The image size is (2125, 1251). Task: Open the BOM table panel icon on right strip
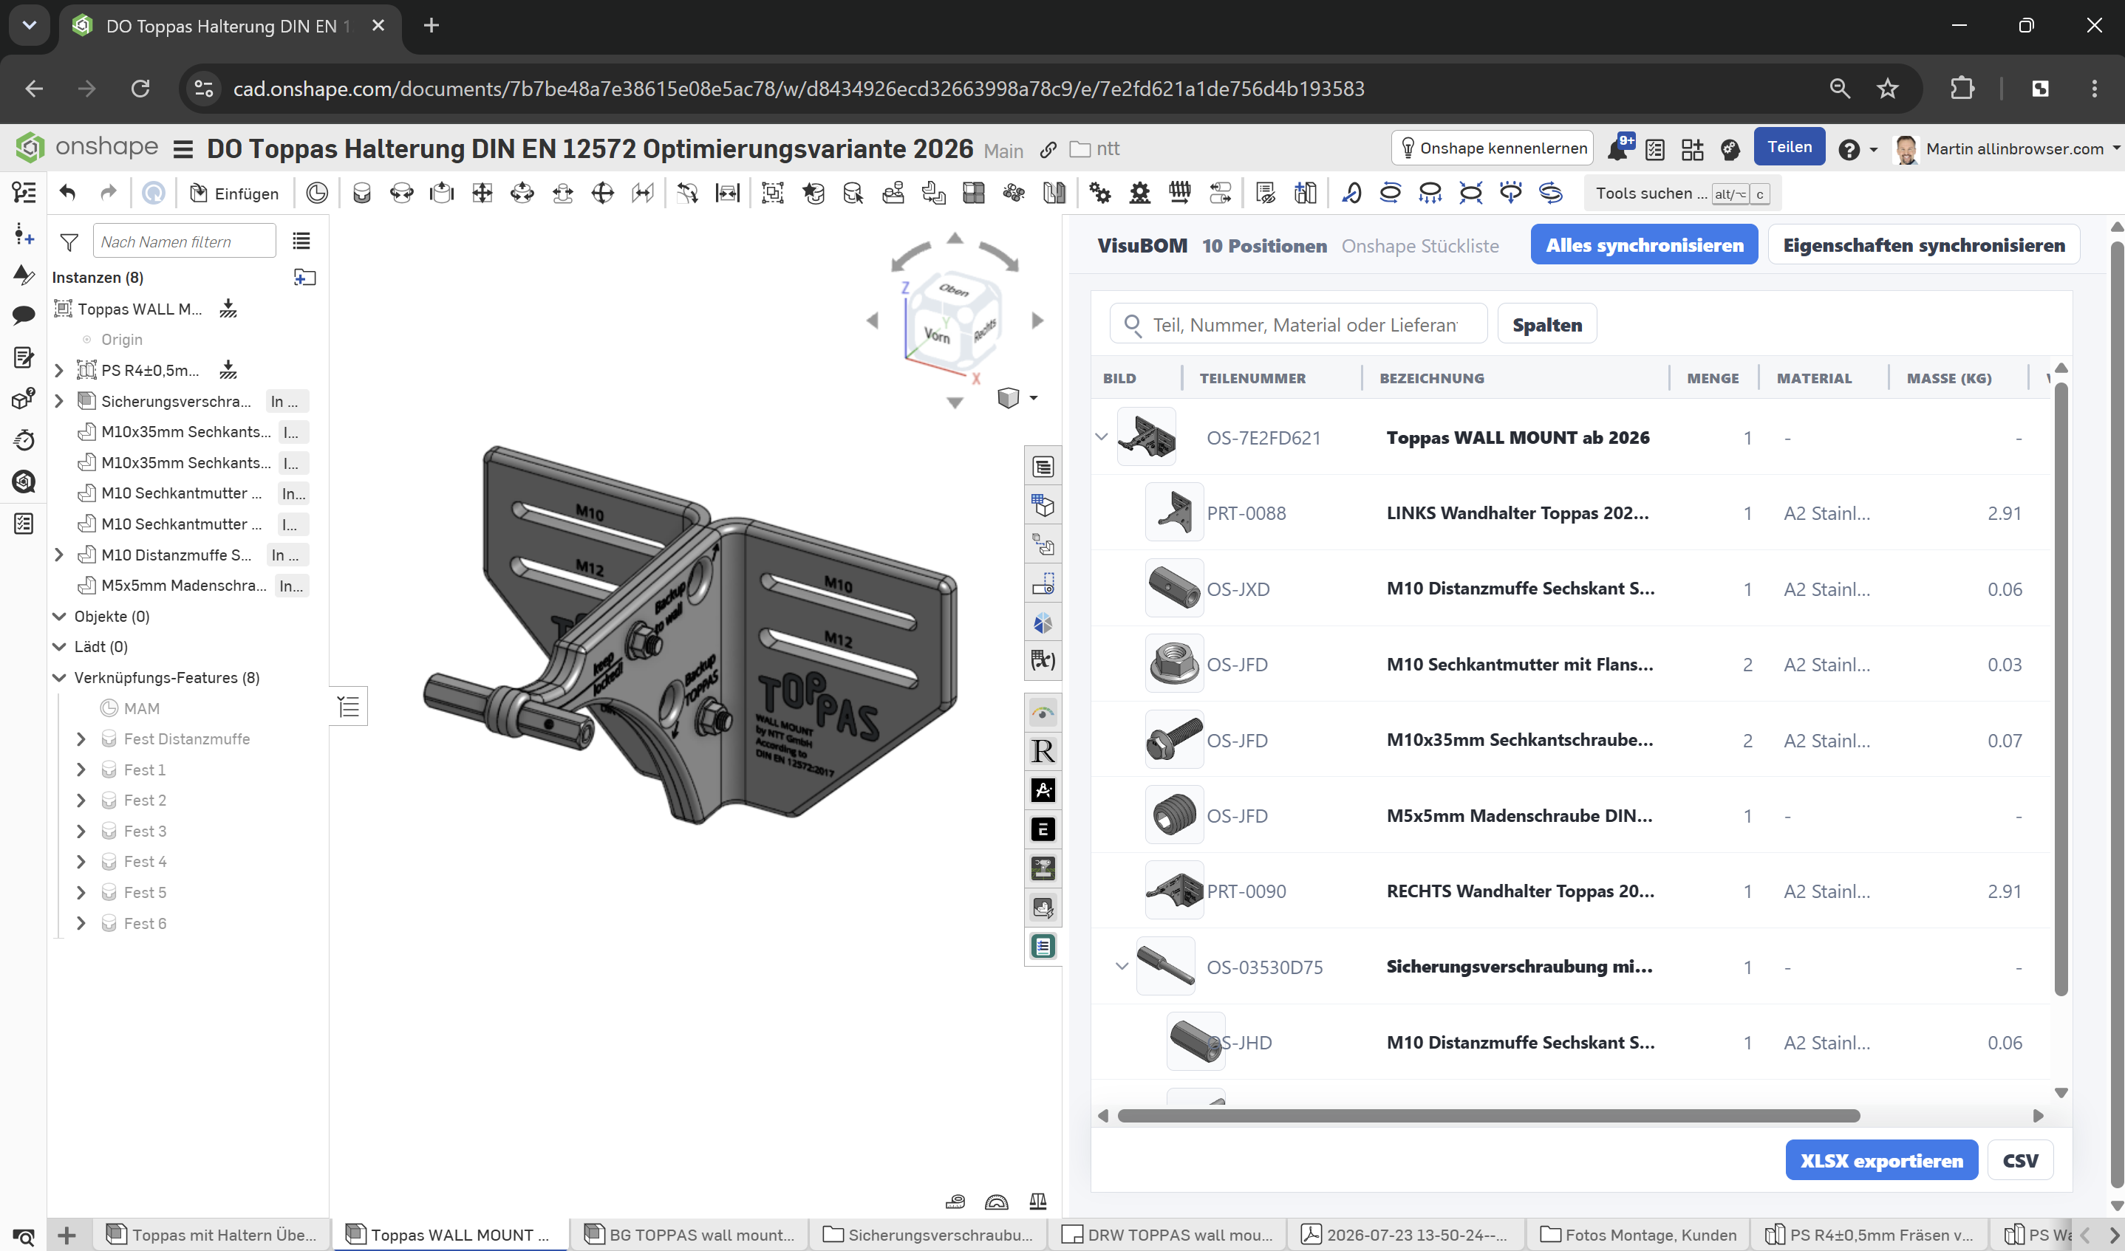pos(1043,466)
